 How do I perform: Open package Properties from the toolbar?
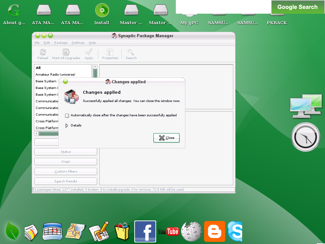coord(110,52)
